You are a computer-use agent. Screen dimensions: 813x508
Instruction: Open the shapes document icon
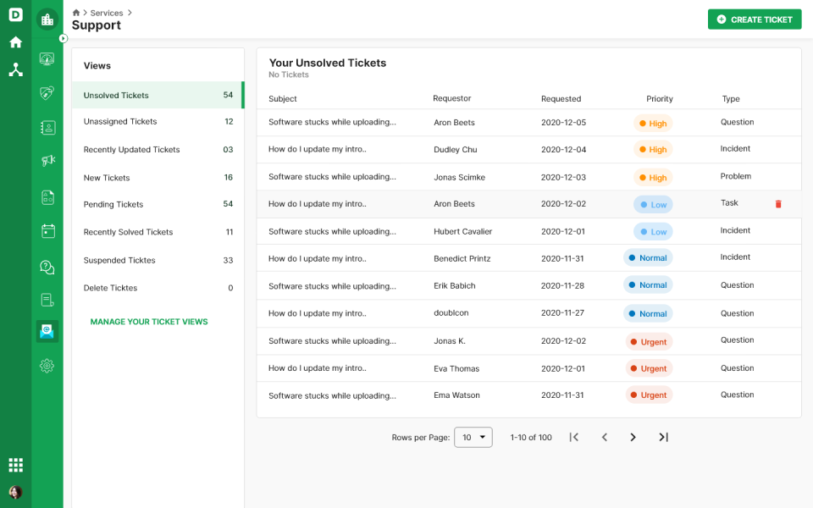pyautogui.click(x=47, y=197)
